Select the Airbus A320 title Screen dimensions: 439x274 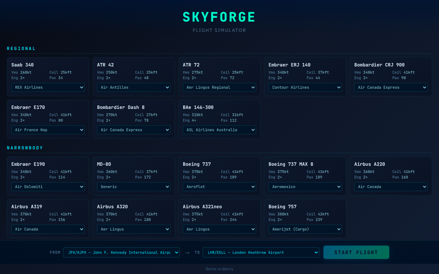pyautogui.click(x=112, y=207)
